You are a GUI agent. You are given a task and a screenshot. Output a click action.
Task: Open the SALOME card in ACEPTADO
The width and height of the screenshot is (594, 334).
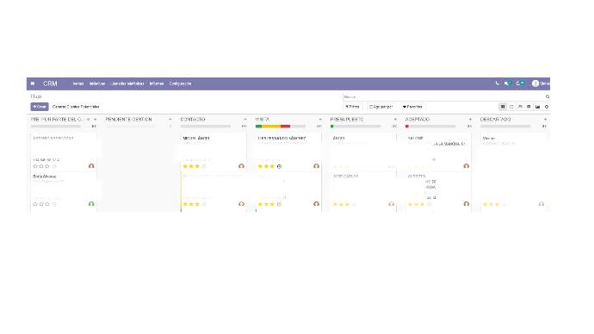pyautogui.click(x=438, y=152)
